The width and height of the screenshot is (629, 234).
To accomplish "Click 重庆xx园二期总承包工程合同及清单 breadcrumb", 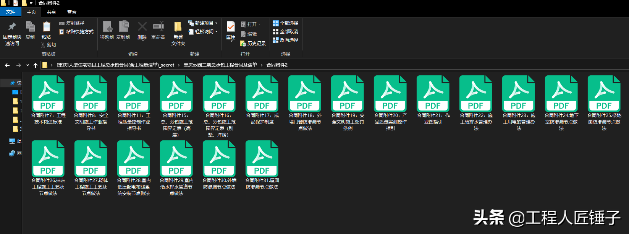I will point(220,65).
